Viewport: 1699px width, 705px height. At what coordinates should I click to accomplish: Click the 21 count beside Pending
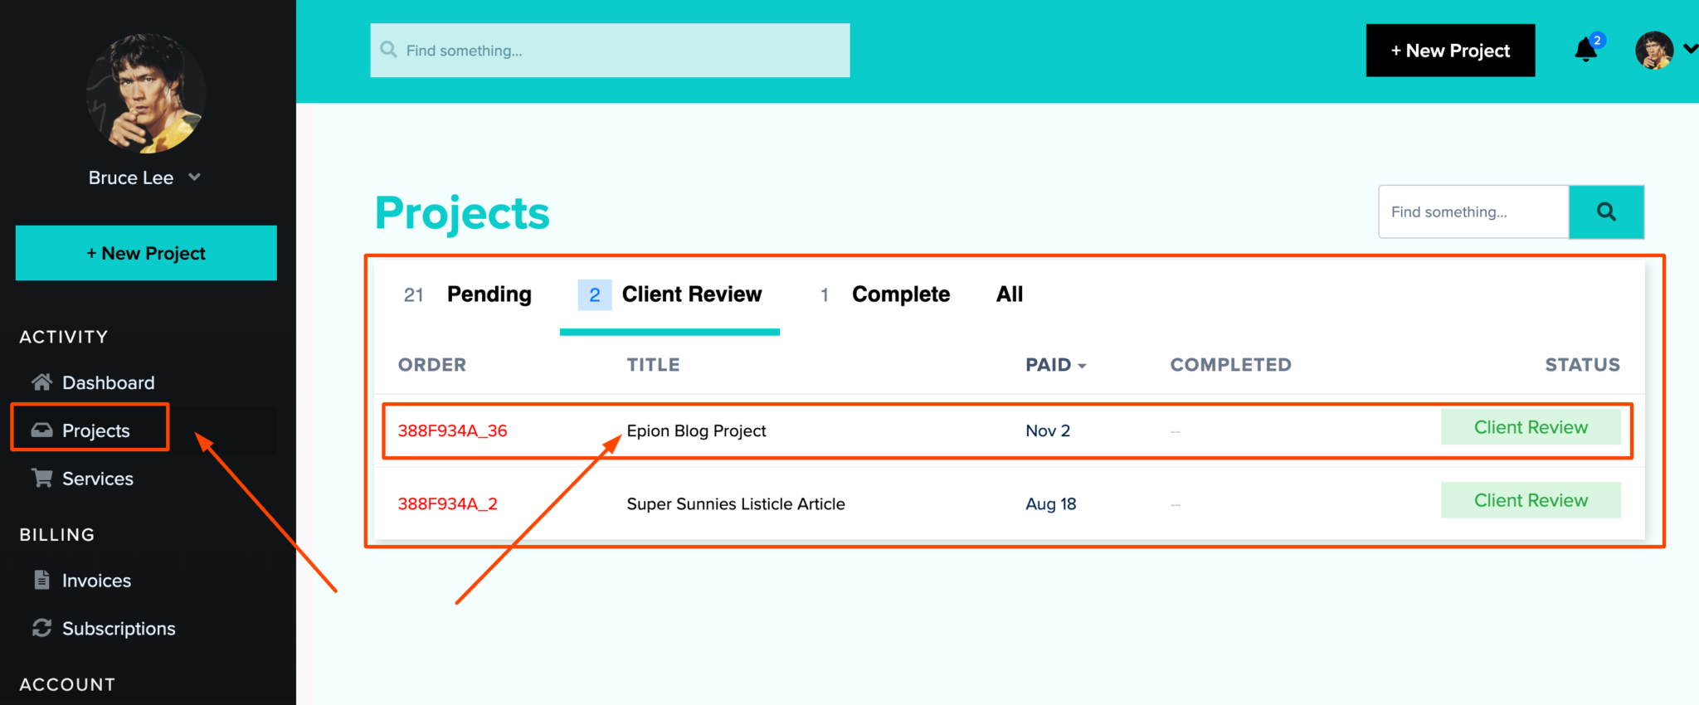[413, 294]
